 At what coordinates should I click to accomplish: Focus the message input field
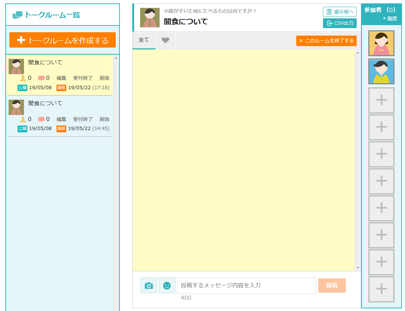pyautogui.click(x=246, y=286)
